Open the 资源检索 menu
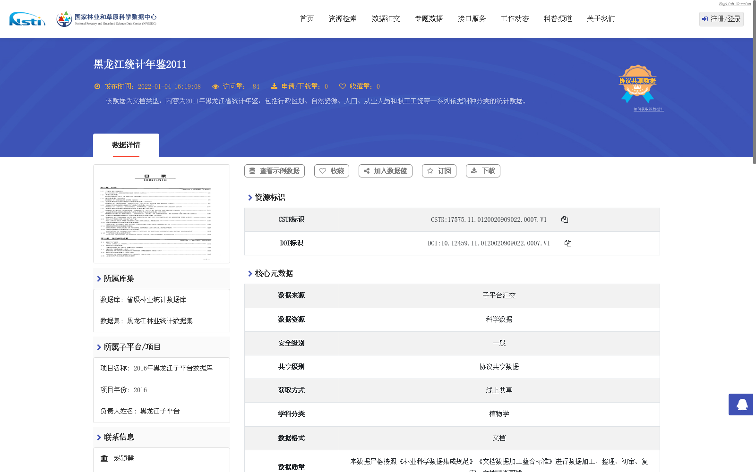Viewport: 756px width, 472px height. pos(343,18)
